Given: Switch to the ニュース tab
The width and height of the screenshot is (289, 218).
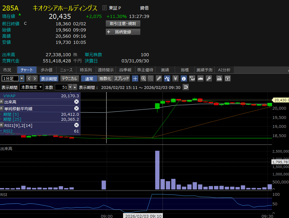Looking at the screenshot, I should 66,70.
